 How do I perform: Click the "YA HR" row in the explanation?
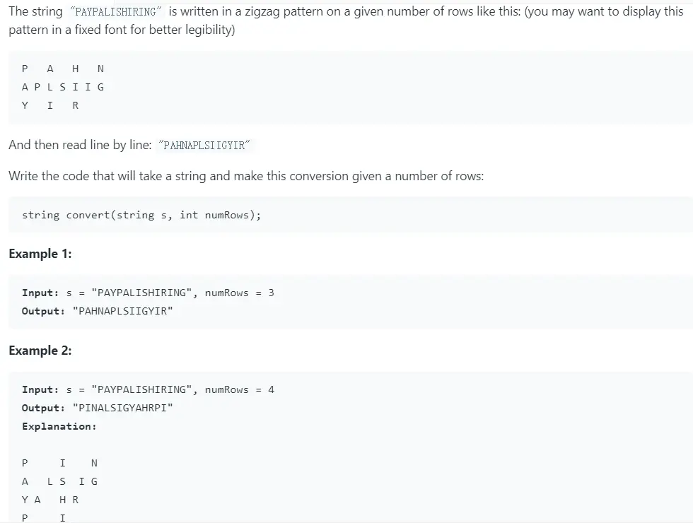tap(50, 500)
